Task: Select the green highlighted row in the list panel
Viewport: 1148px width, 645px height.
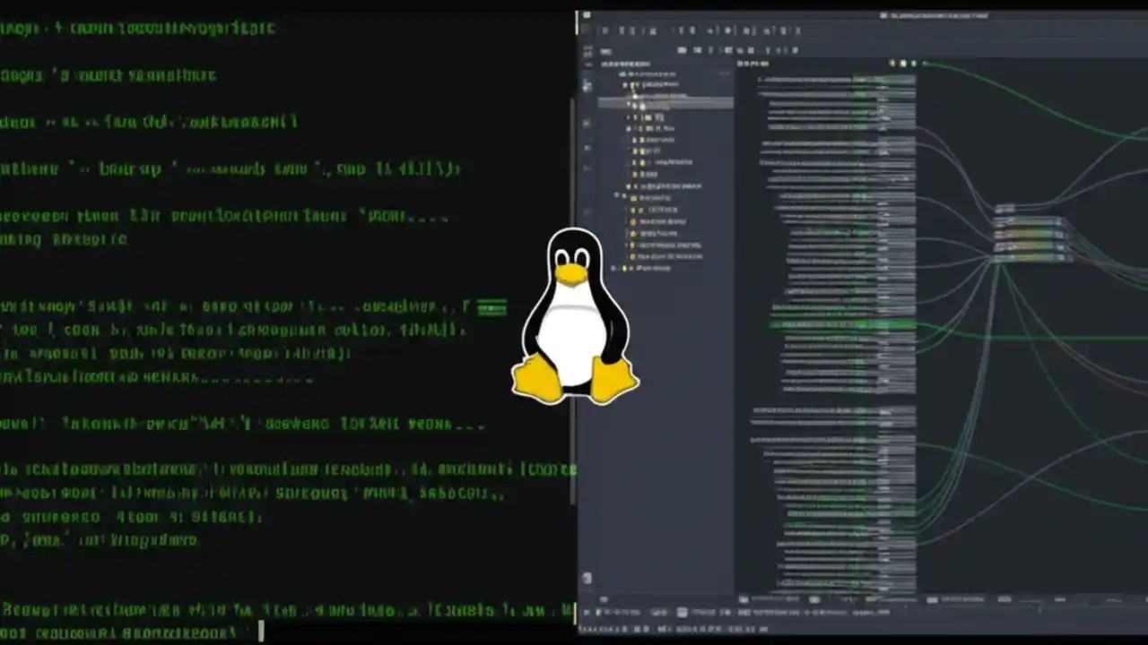Action: pos(834,326)
